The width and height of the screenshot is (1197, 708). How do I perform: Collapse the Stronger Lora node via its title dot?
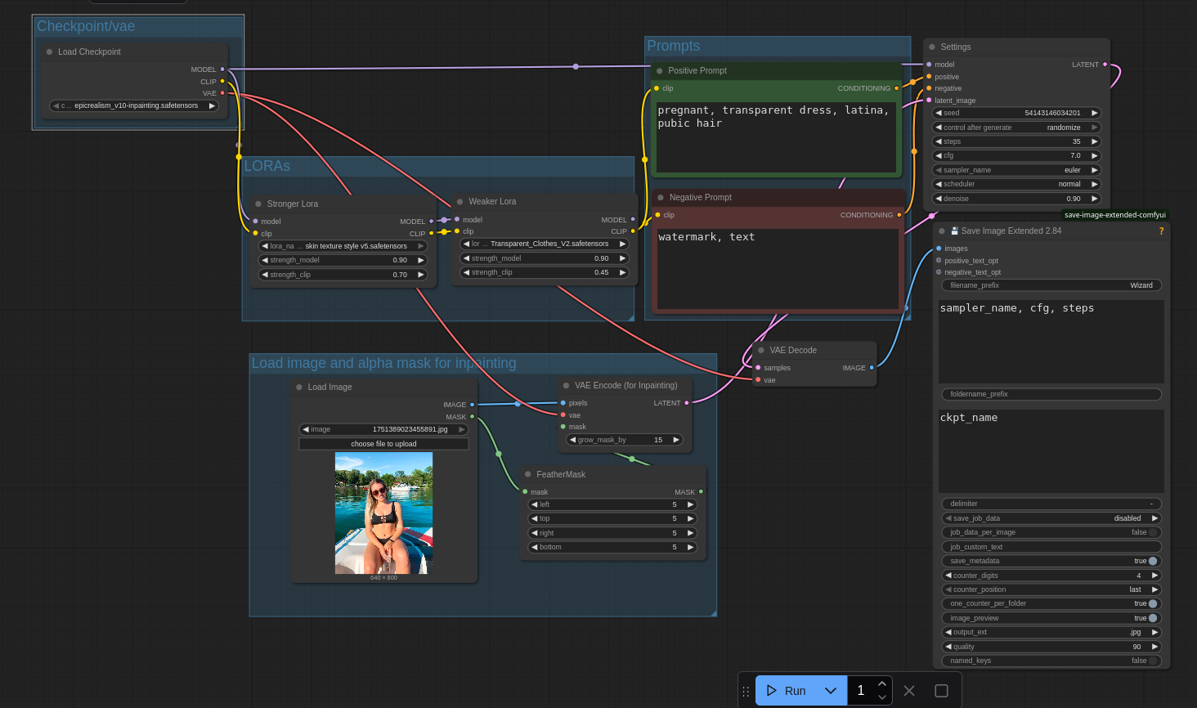258,204
